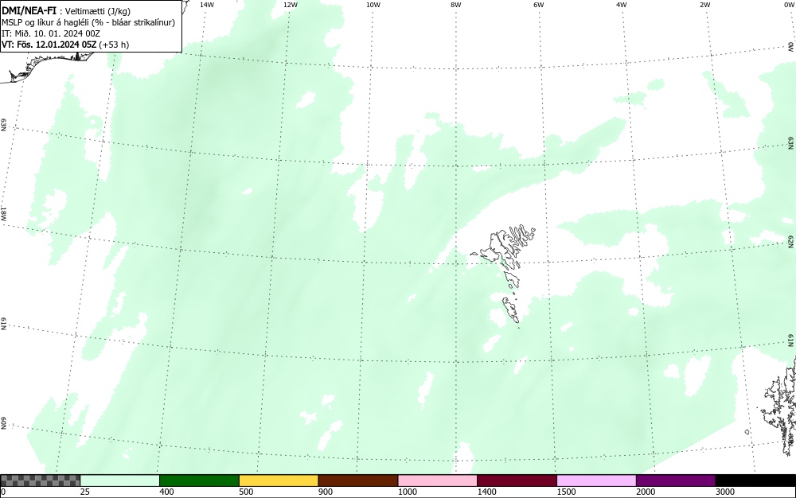Click the 10W longitude label
This screenshot has height=498, width=796.
(373, 5)
